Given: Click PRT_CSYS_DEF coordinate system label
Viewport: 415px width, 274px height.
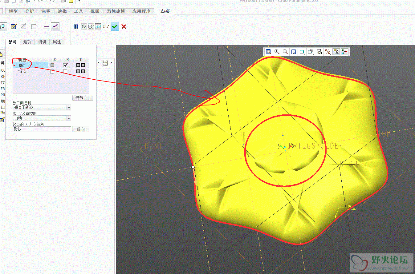Looking at the screenshot, I should [x=315, y=146].
